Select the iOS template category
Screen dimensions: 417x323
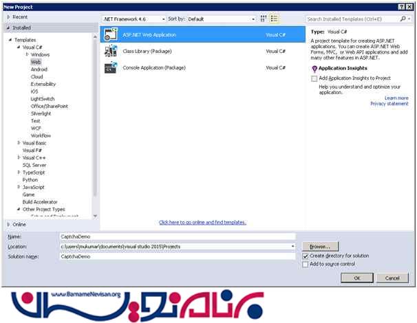[x=34, y=91]
